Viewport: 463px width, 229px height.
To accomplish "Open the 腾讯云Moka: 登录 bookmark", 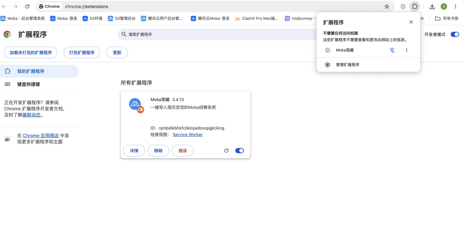I will 210,18.
